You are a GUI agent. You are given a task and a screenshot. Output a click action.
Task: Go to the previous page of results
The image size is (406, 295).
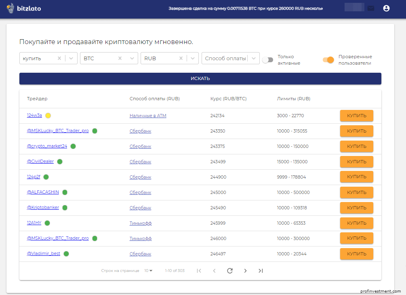(214, 271)
